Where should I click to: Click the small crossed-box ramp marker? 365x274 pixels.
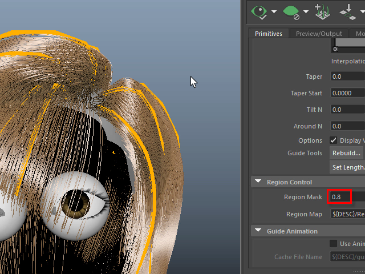pyautogui.click(x=335, y=49)
